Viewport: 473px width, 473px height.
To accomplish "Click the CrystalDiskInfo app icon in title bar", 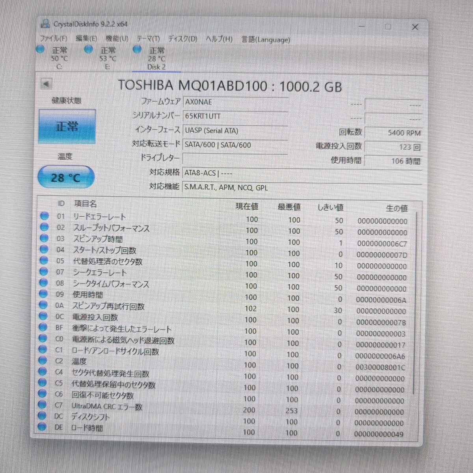I will point(46,24).
